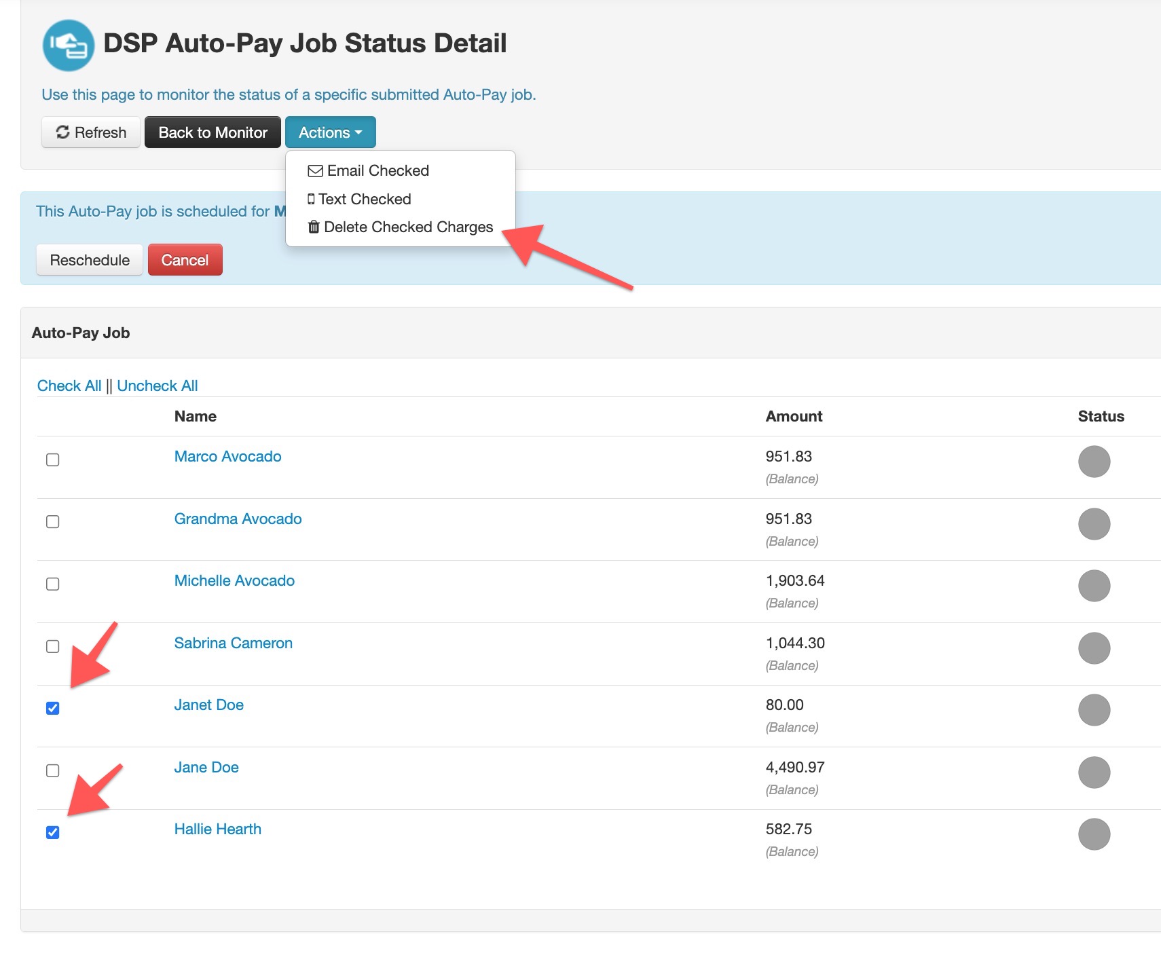Select Delete Checked Charges menu item
Screen dimensions: 1161x953
pos(401,227)
